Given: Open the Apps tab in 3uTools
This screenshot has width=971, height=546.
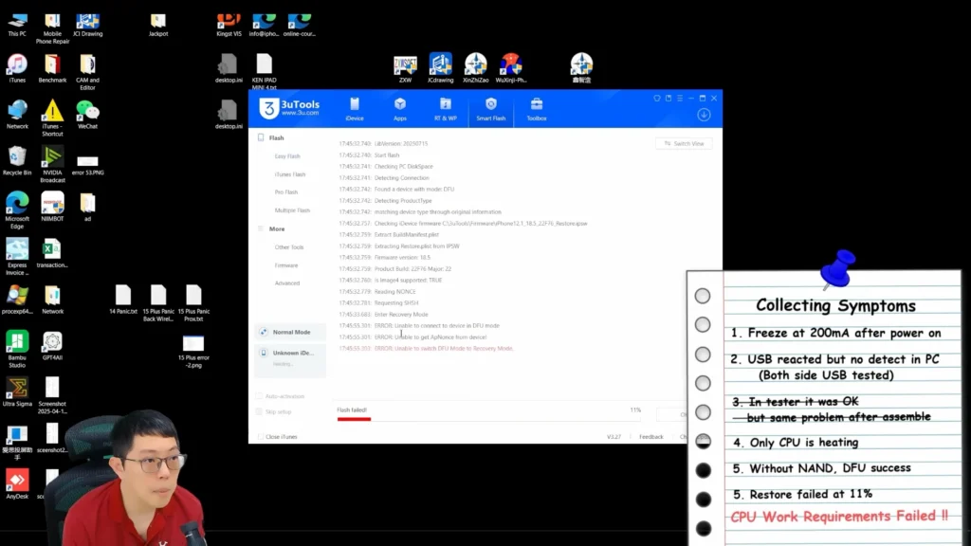Looking at the screenshot, I should pos(400,109).
